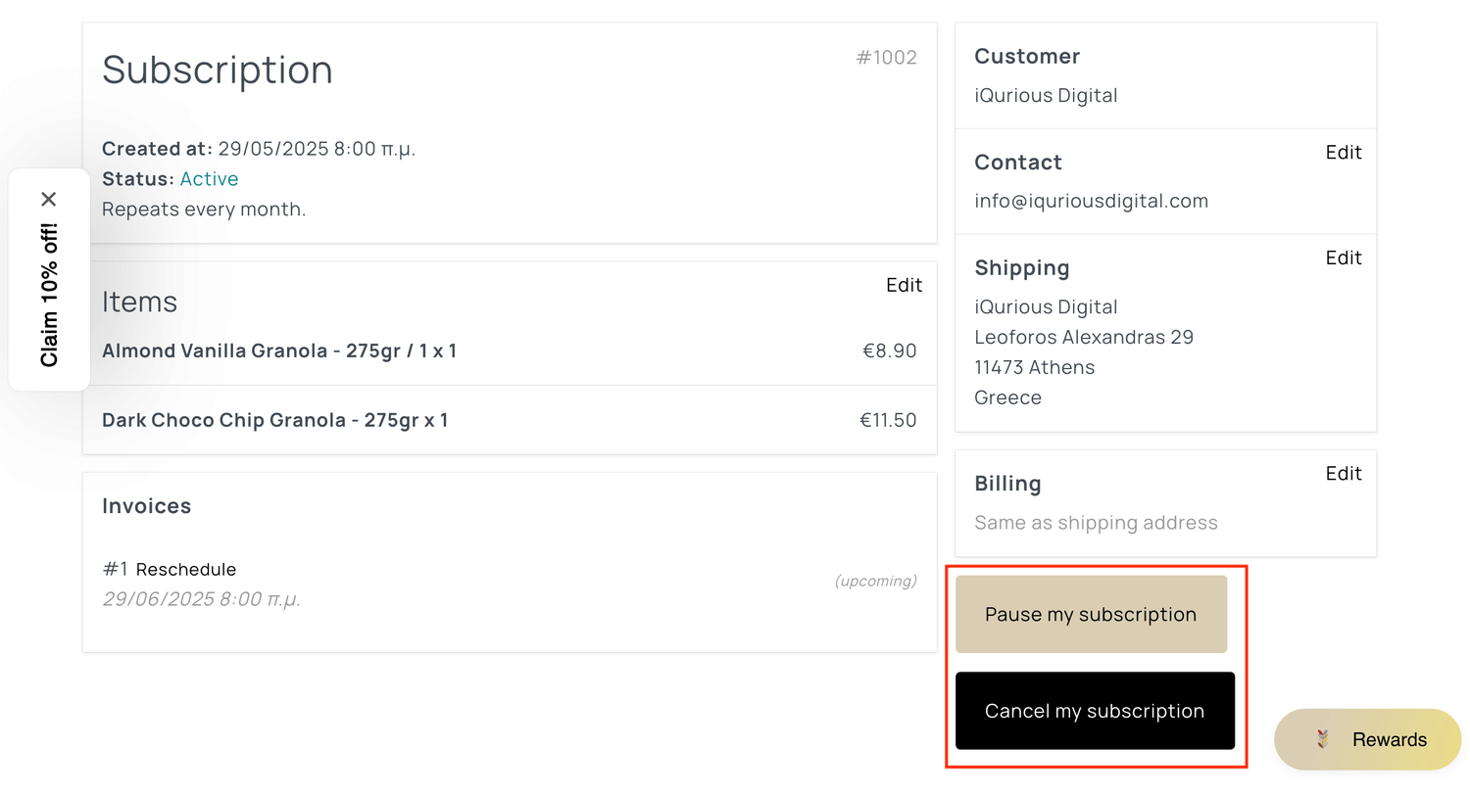Click subscription number #1002
The image size is (1470, 794).
click(x=886, y=58)
